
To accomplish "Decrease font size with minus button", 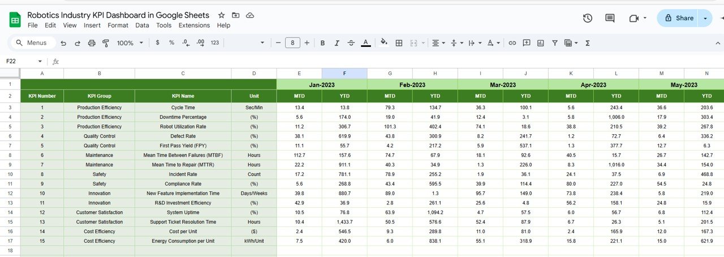I will [278, 43].
